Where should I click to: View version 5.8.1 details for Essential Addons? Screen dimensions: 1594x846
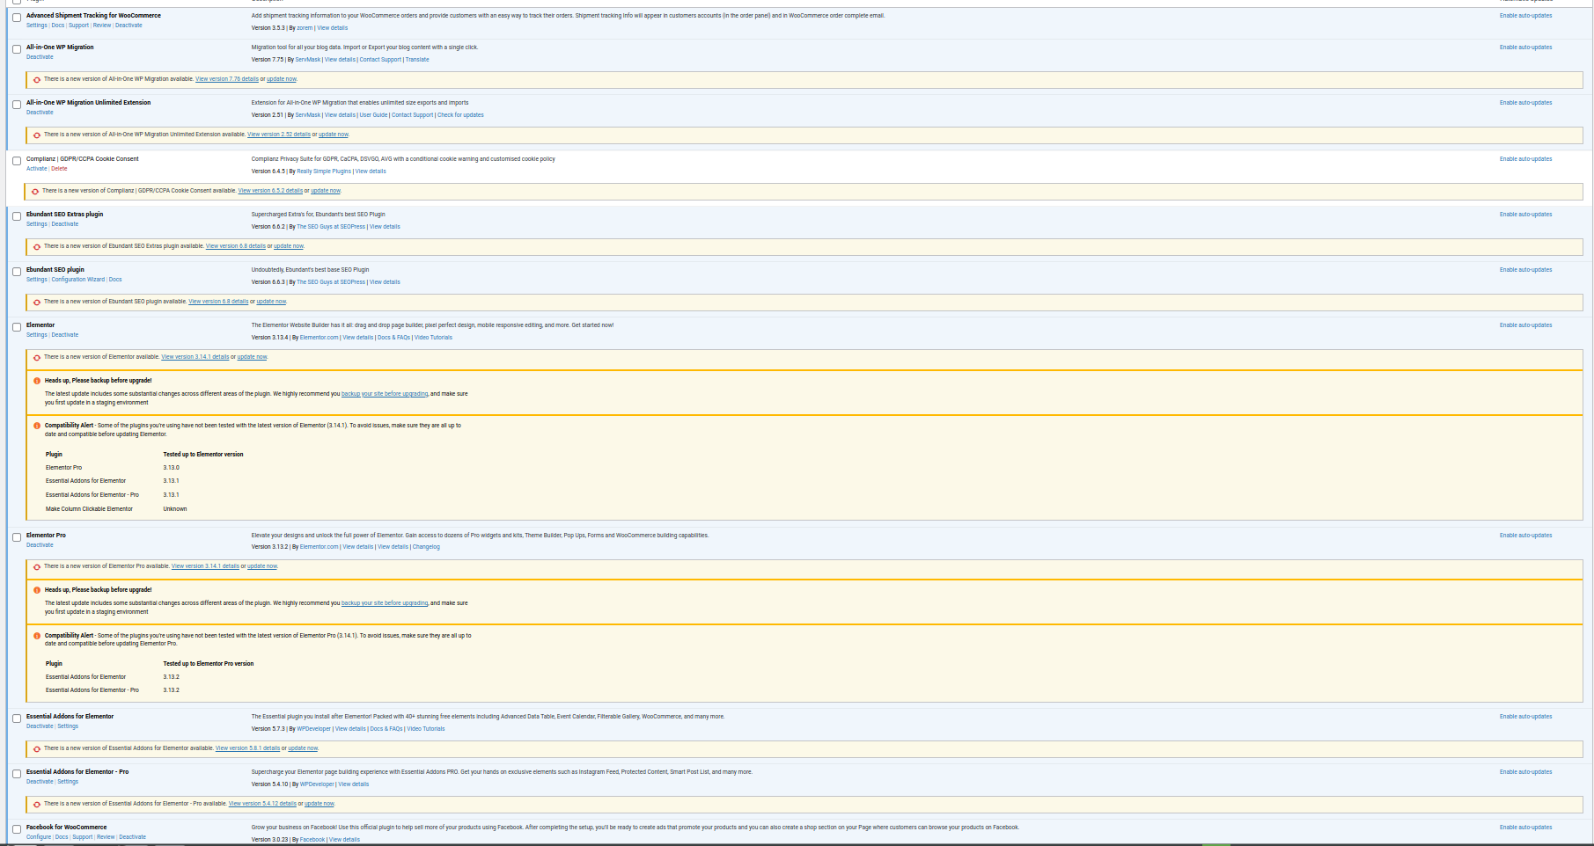(x=247, y=748)
